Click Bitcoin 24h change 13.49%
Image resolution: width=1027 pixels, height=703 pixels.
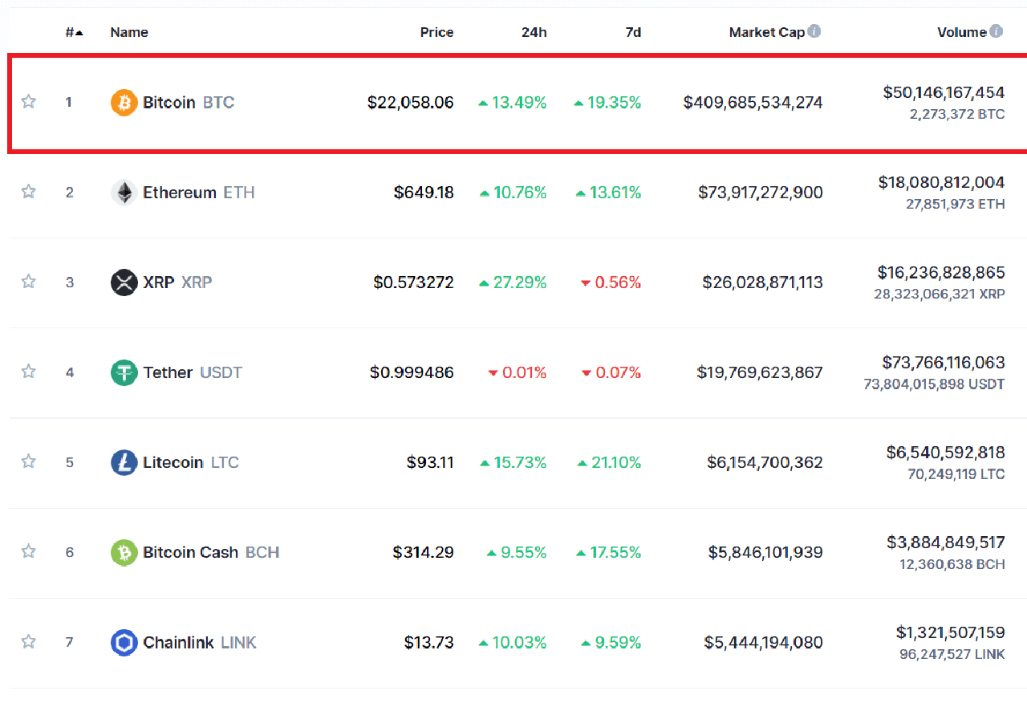tap(513, 103)
